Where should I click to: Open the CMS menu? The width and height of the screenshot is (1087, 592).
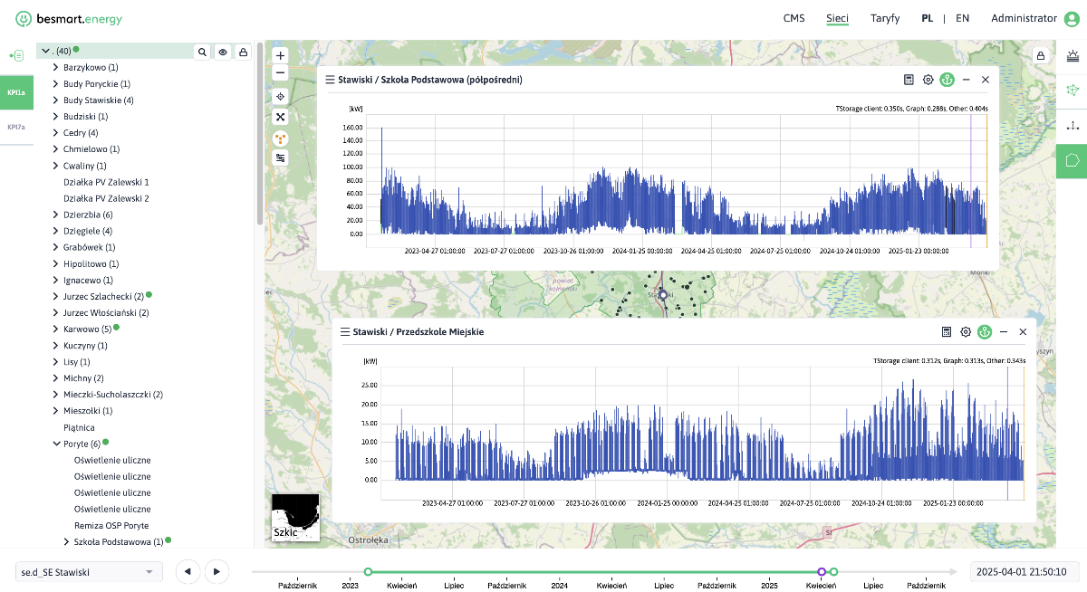click(794, 18)
